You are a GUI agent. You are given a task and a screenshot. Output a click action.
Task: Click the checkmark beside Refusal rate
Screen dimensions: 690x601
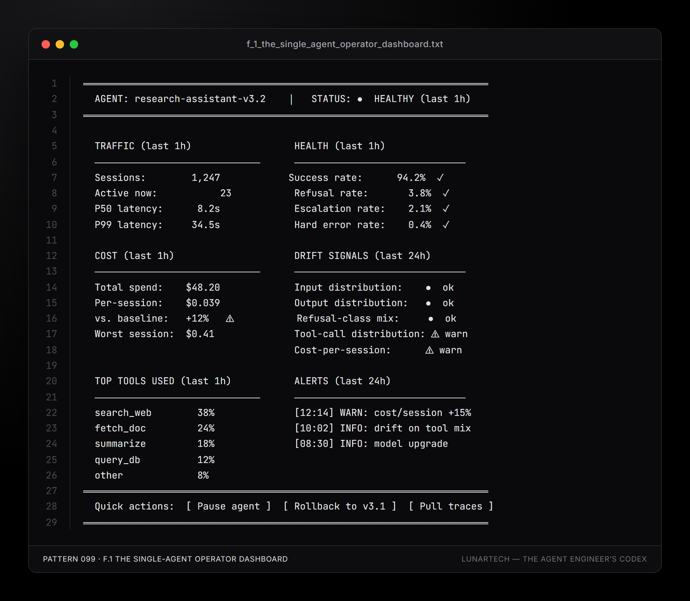446,193
